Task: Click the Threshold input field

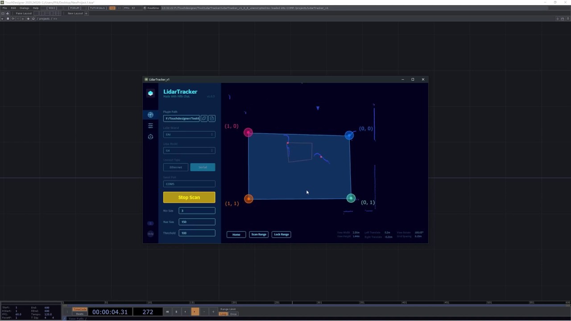Action: click(x=197, y=233)
